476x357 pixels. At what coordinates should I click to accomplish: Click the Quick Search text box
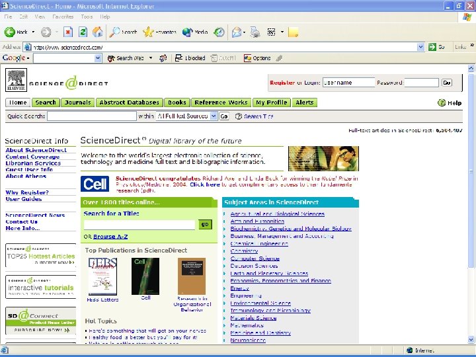click(x=92, y=116)
